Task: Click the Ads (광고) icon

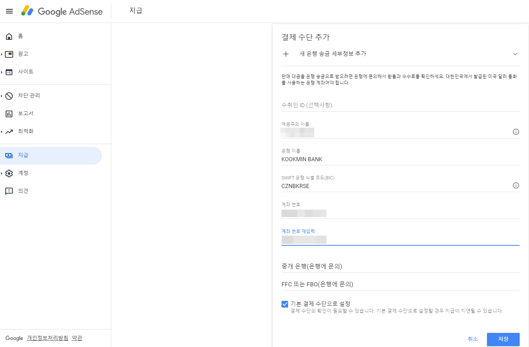Action: (x=9, y=54)
